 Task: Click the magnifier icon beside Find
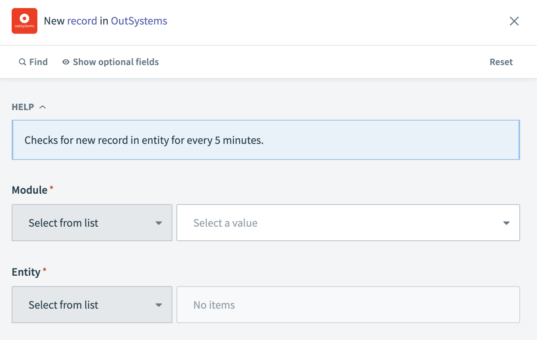click(23, 62)
